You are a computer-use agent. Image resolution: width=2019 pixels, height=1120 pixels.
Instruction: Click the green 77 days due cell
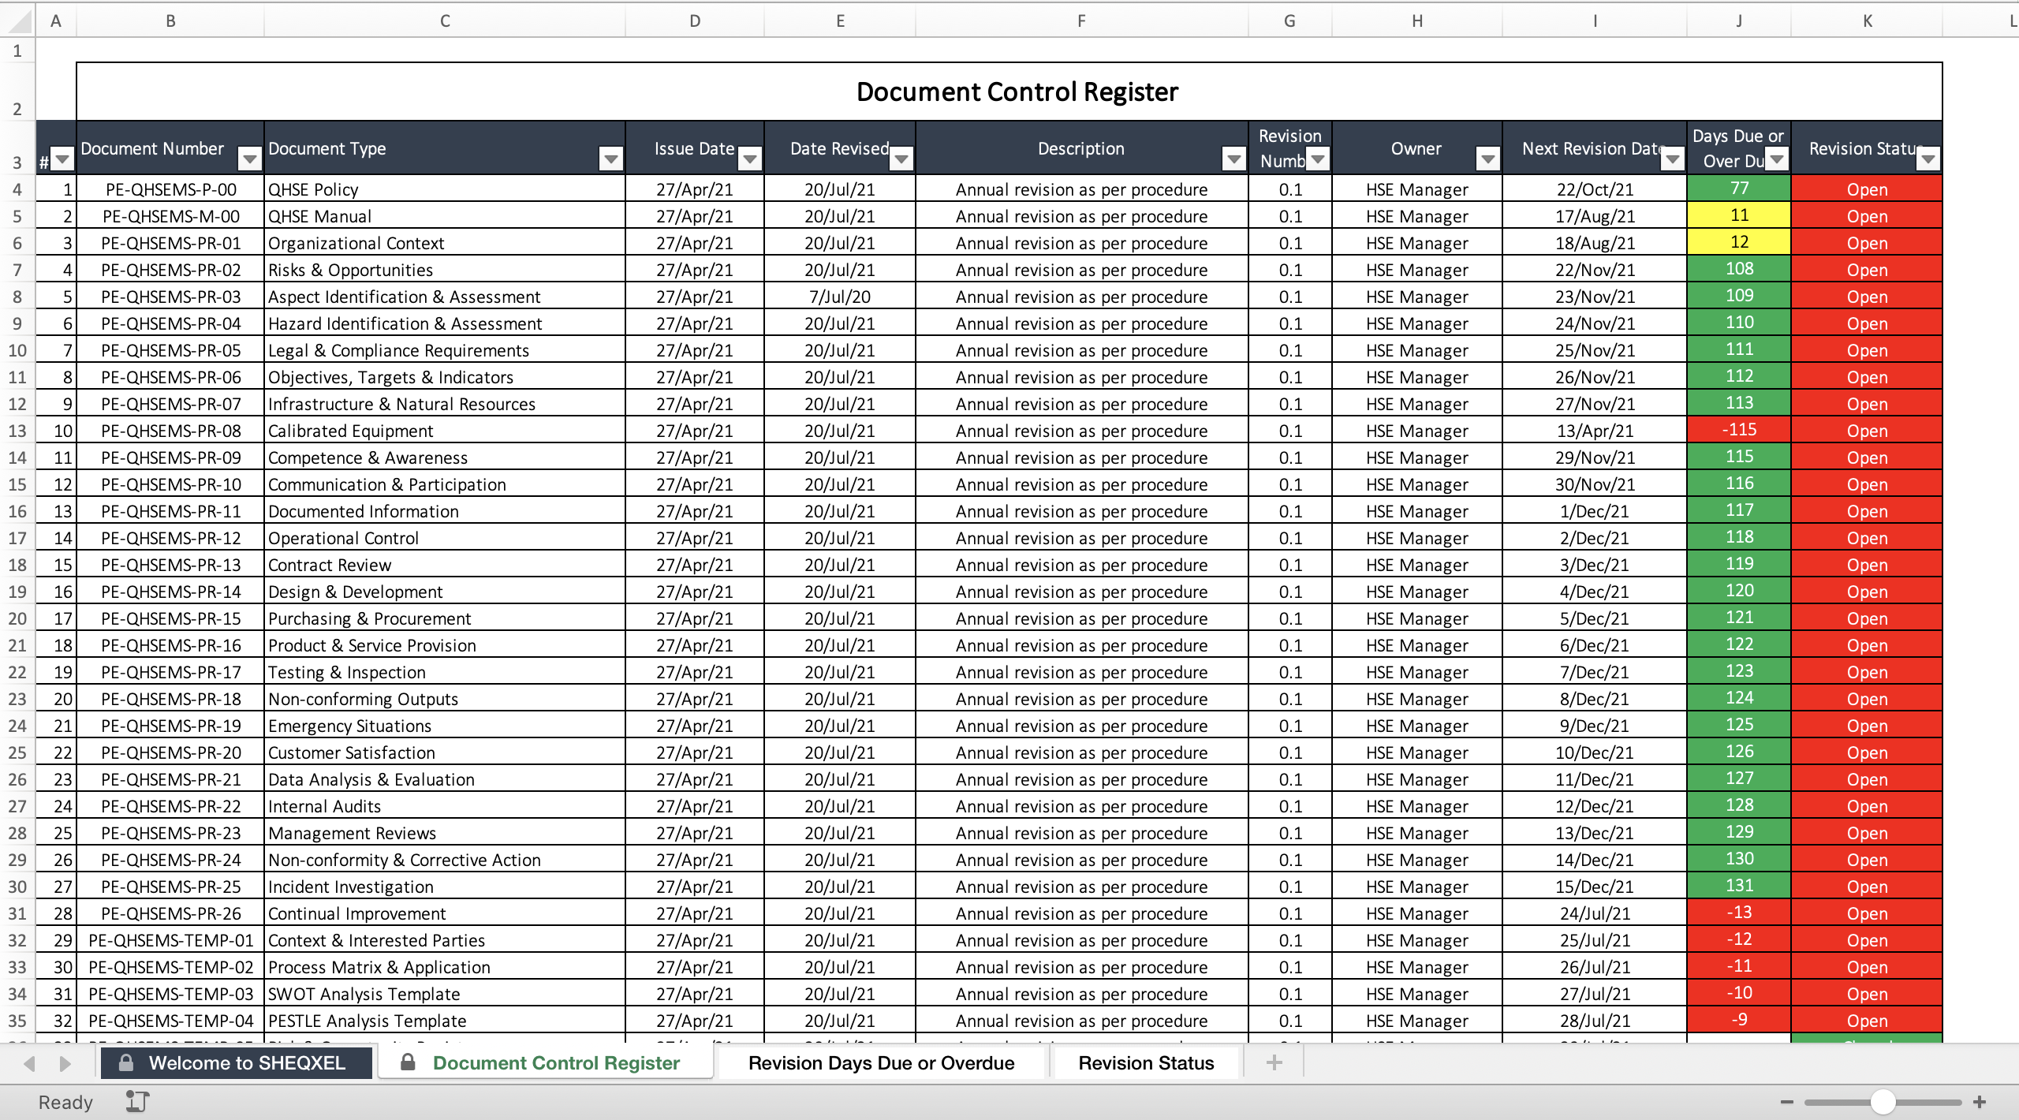click(1739, 189)
